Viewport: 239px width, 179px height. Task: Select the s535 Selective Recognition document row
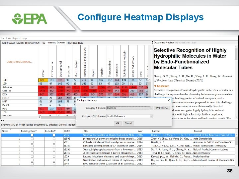point(118,135)
